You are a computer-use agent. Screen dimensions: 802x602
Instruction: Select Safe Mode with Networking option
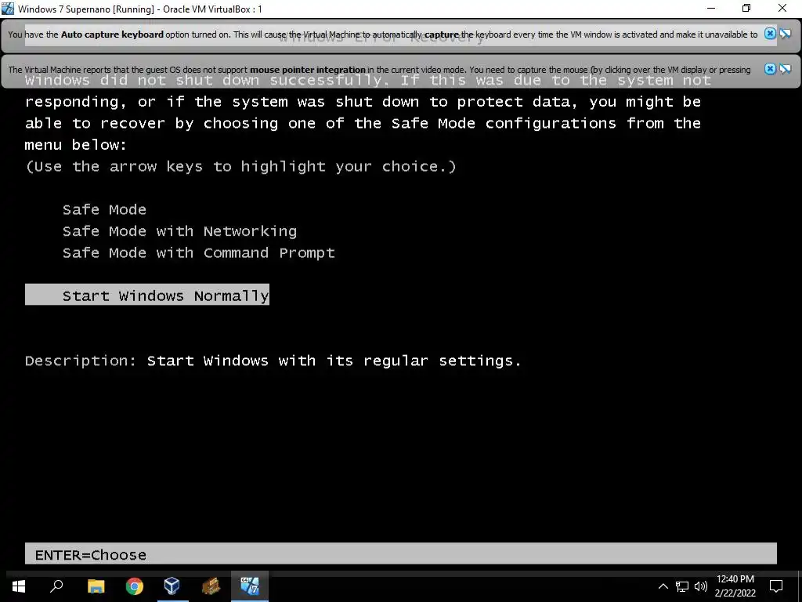coord(179,231)
